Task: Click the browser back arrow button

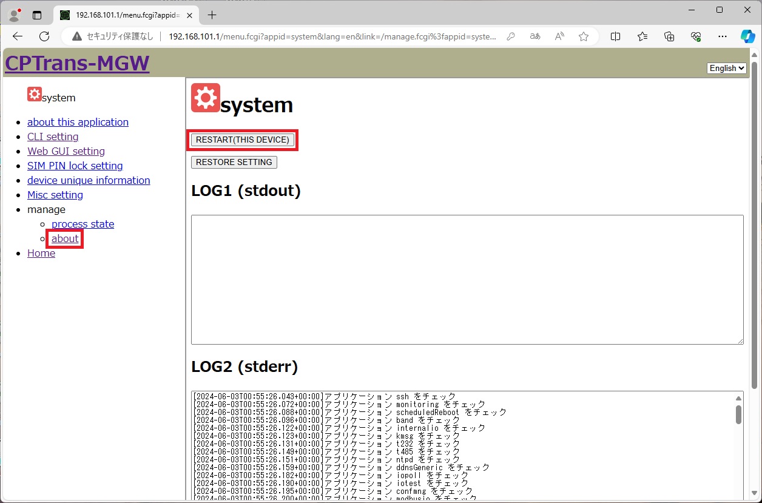Action: coord(18,36)
